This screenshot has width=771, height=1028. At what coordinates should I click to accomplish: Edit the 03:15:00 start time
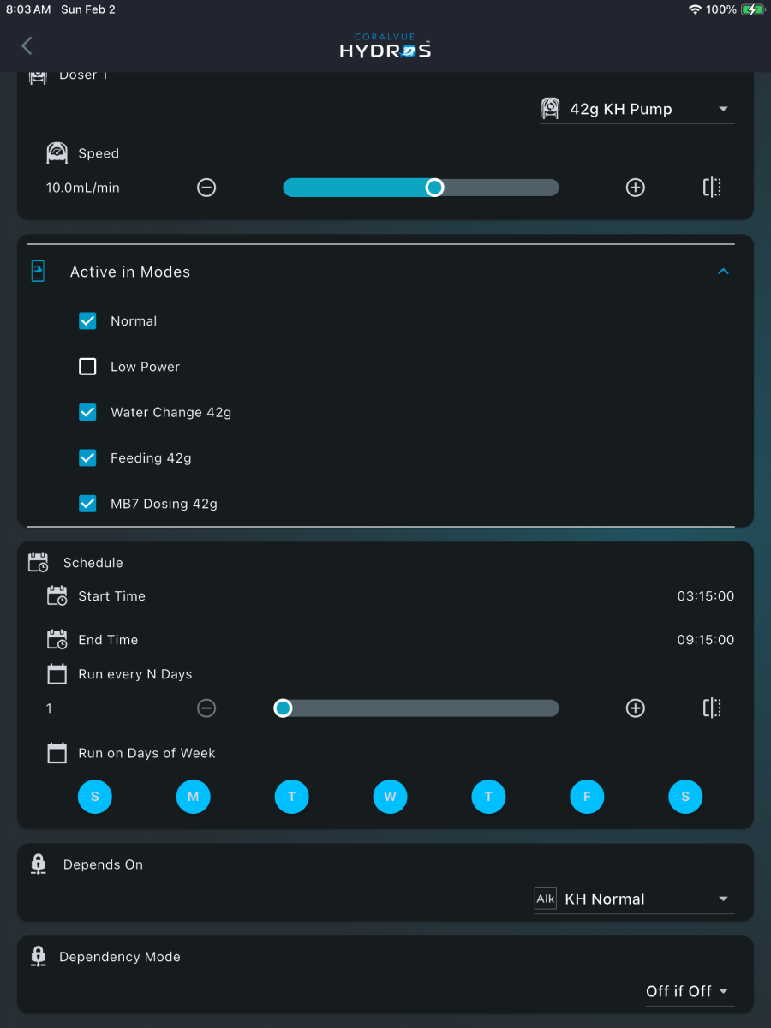coord(706,596)
